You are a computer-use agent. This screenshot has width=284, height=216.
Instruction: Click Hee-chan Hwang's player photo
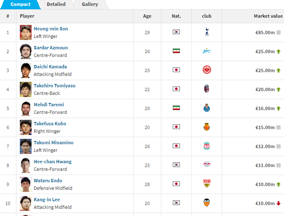click(26, 165)
